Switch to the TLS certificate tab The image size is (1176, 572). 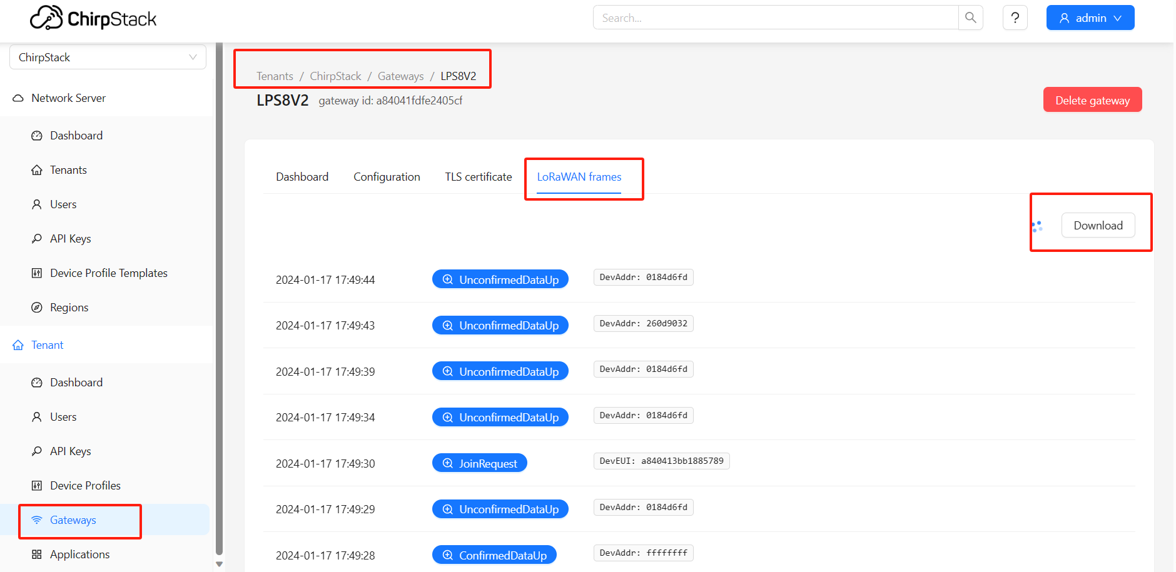pyautogui.click(x=479, y=177)
